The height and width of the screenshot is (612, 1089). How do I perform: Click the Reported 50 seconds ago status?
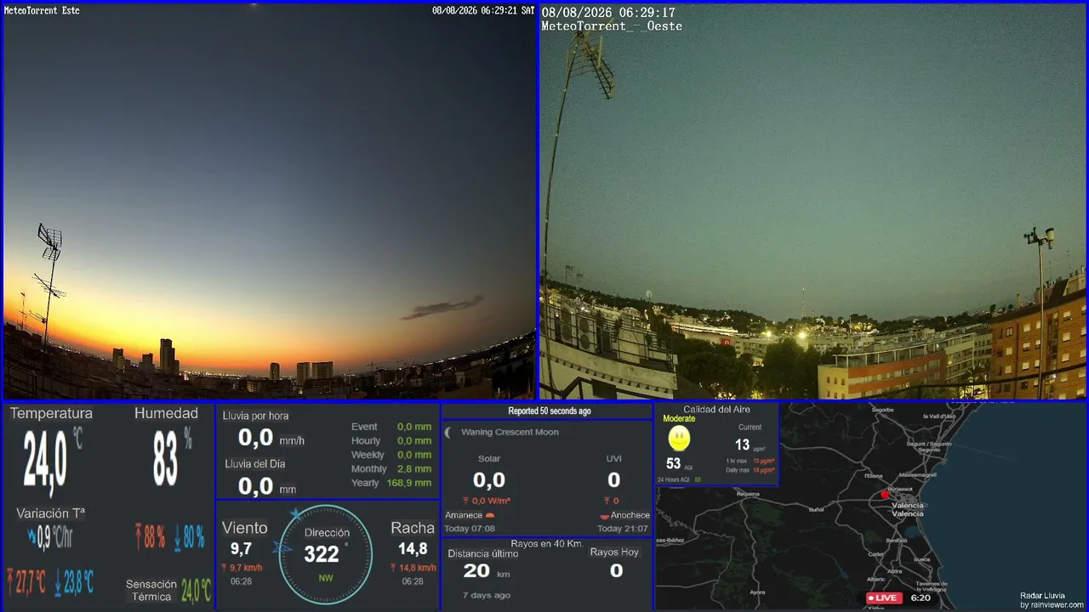point(550,411)
